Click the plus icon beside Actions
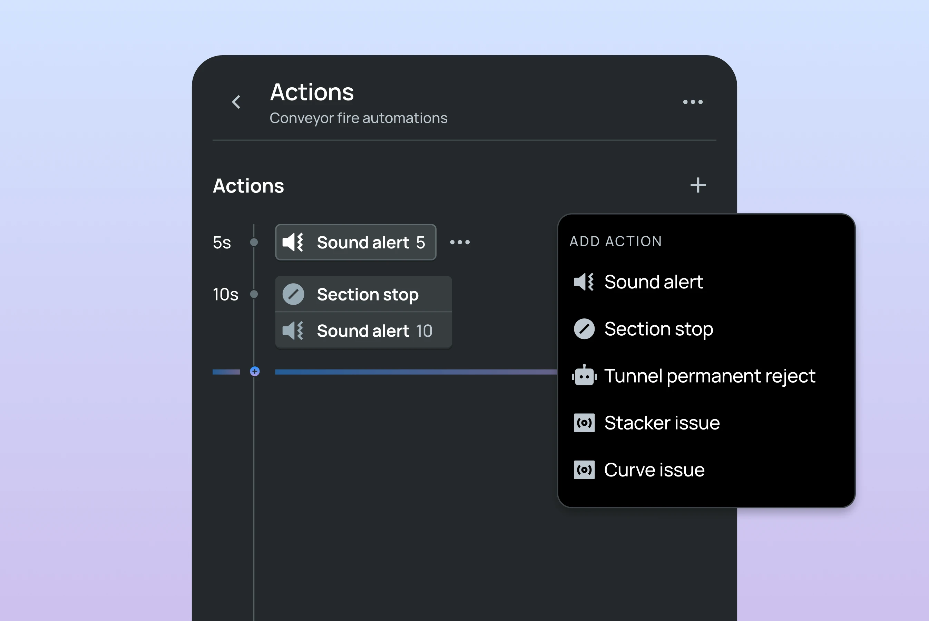929x621 pixels. pos(698,185)
